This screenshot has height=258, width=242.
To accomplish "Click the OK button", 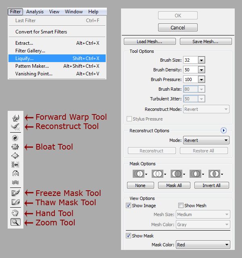I will click(x=178, y=15).
